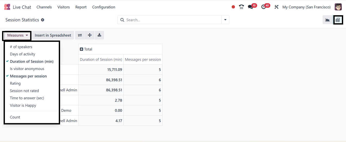The image size is (346, 142).
Task: Open the debug tools wrench icon
Action: (276, 7)
